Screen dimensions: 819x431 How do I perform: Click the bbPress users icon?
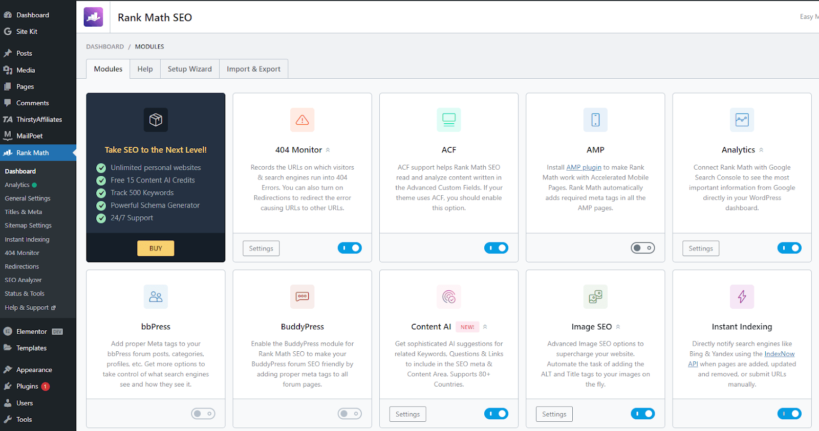point(156,297)
